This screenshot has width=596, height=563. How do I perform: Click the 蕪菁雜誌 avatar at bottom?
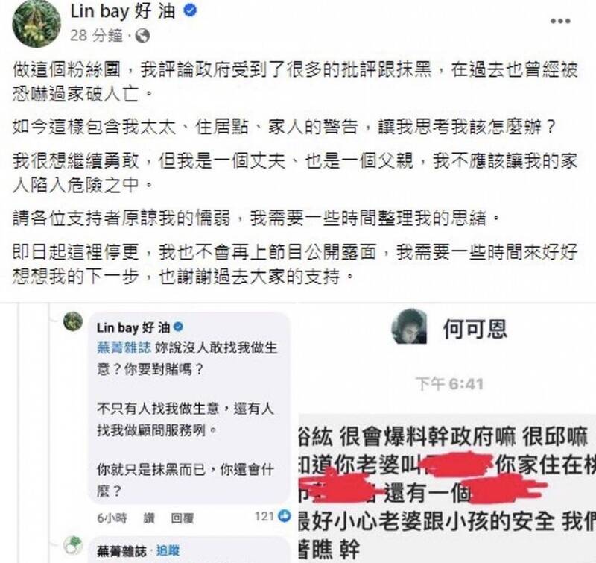pos(73,547)
